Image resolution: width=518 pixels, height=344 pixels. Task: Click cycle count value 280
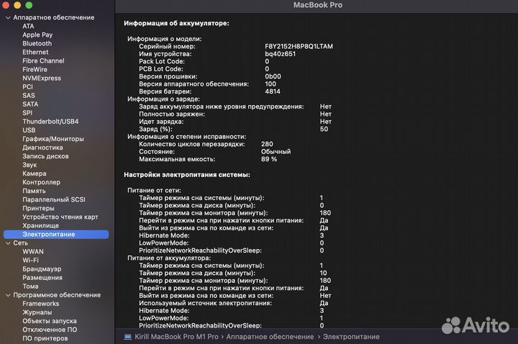coord(267,144)
